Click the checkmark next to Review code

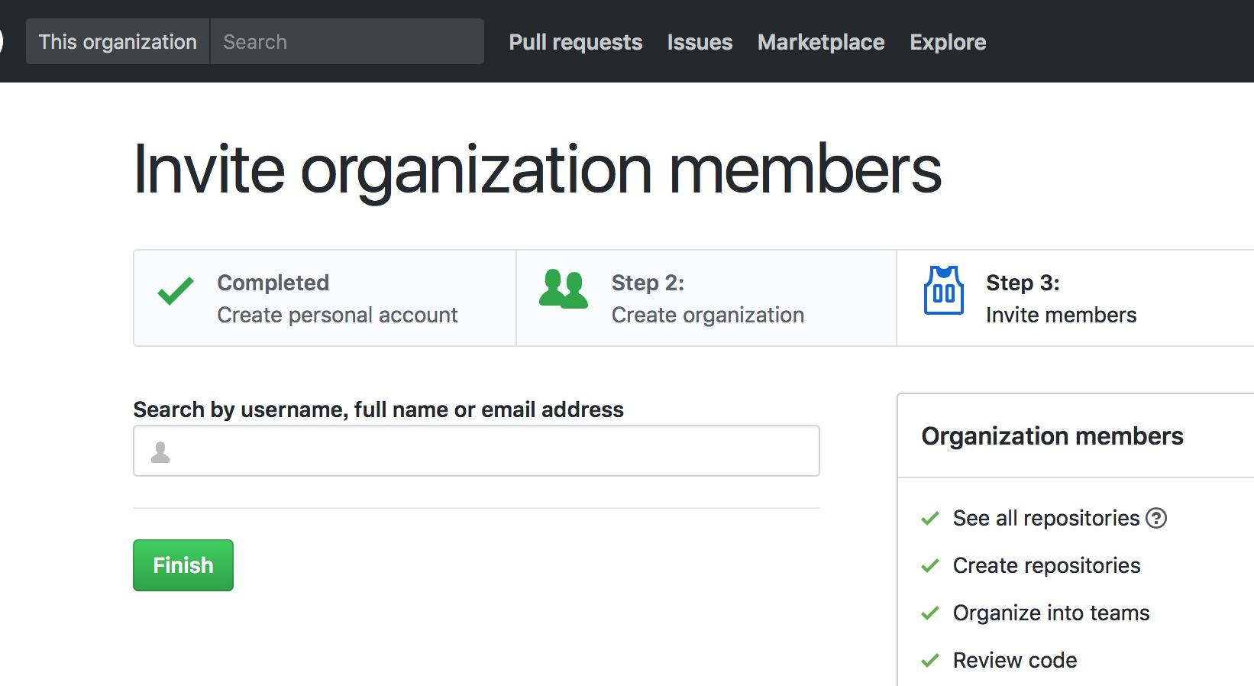click(930, 661)
